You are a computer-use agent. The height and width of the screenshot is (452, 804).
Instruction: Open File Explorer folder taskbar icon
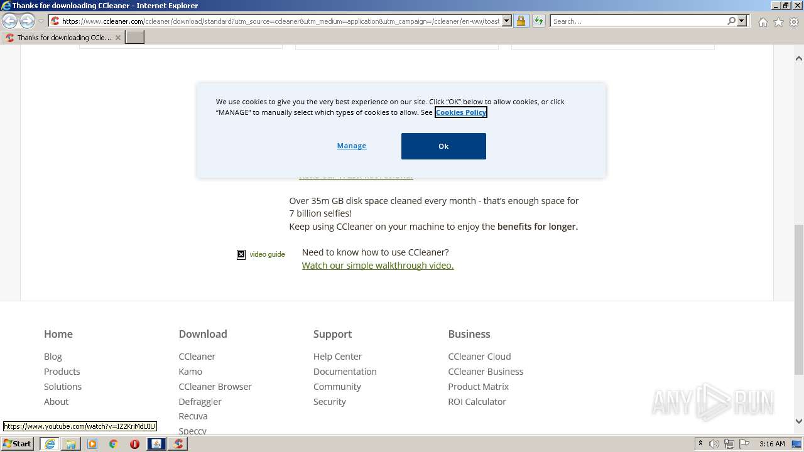click(71, 444)
